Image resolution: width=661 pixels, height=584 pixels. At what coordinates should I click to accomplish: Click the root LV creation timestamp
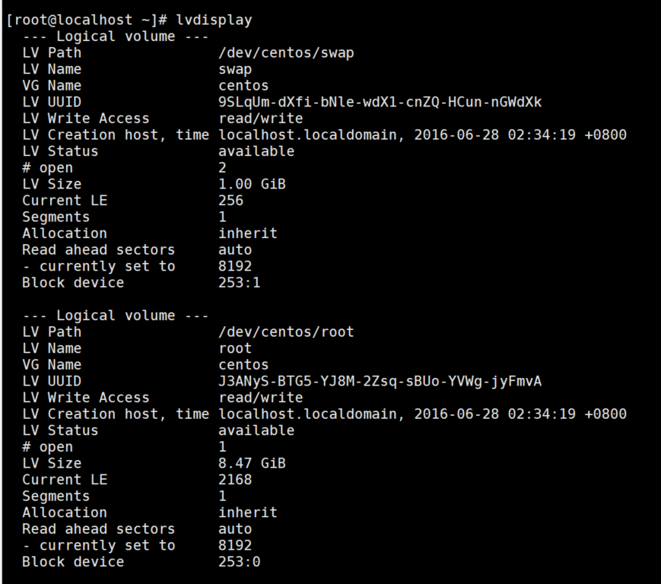coord(525,414)
